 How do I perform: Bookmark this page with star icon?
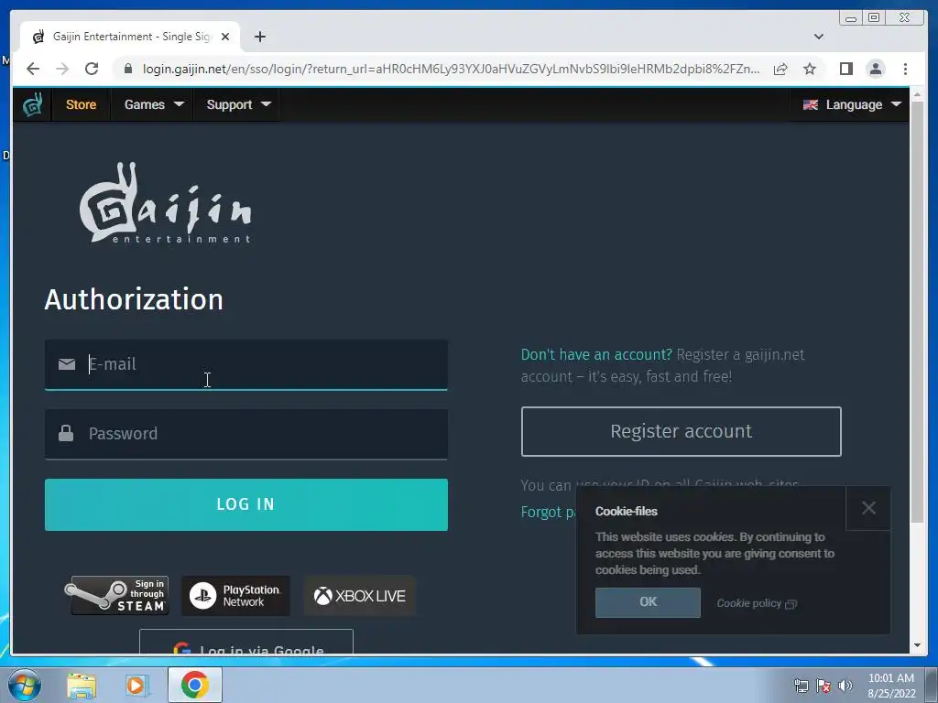tap(810, 69)
